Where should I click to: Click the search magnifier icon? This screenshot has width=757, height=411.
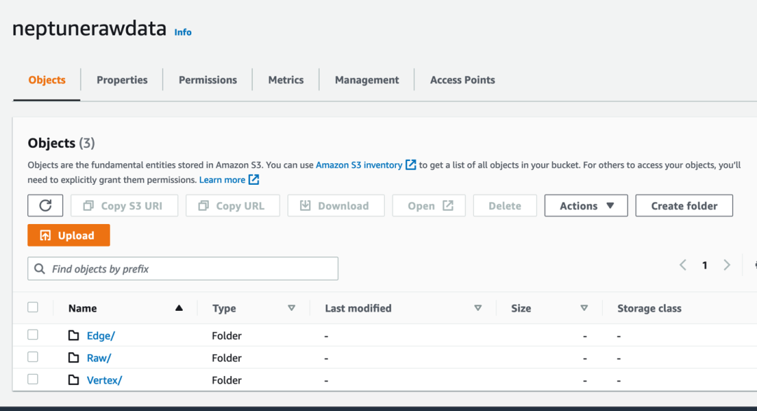pyautogui.click(x=40, y=269)
